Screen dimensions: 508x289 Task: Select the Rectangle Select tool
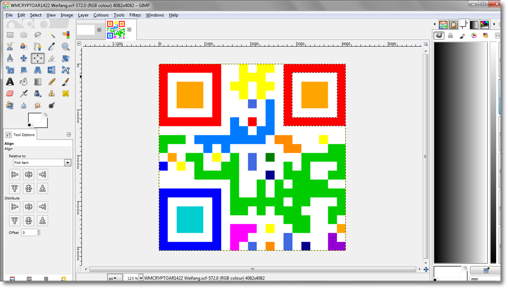pyautogui.click(x=10, y=35)
